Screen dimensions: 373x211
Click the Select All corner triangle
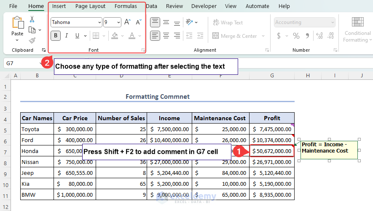click(7, 76)
